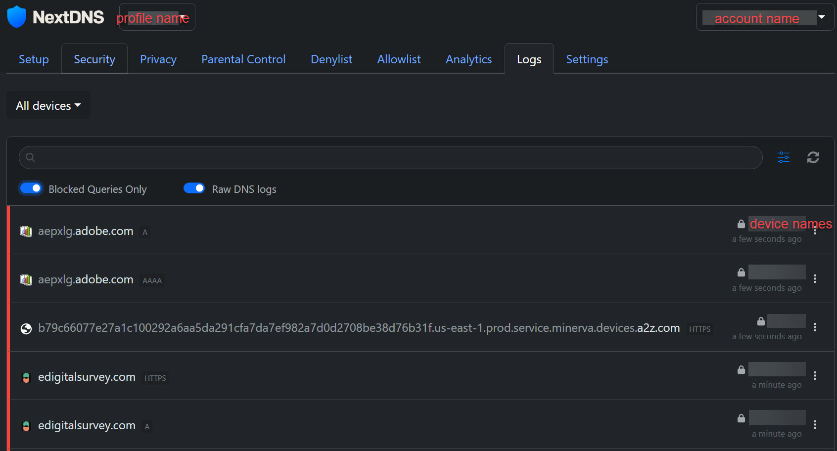837x451 pixels.
Task: Go to the Denylist tab
Action: (x=331, y=59)
